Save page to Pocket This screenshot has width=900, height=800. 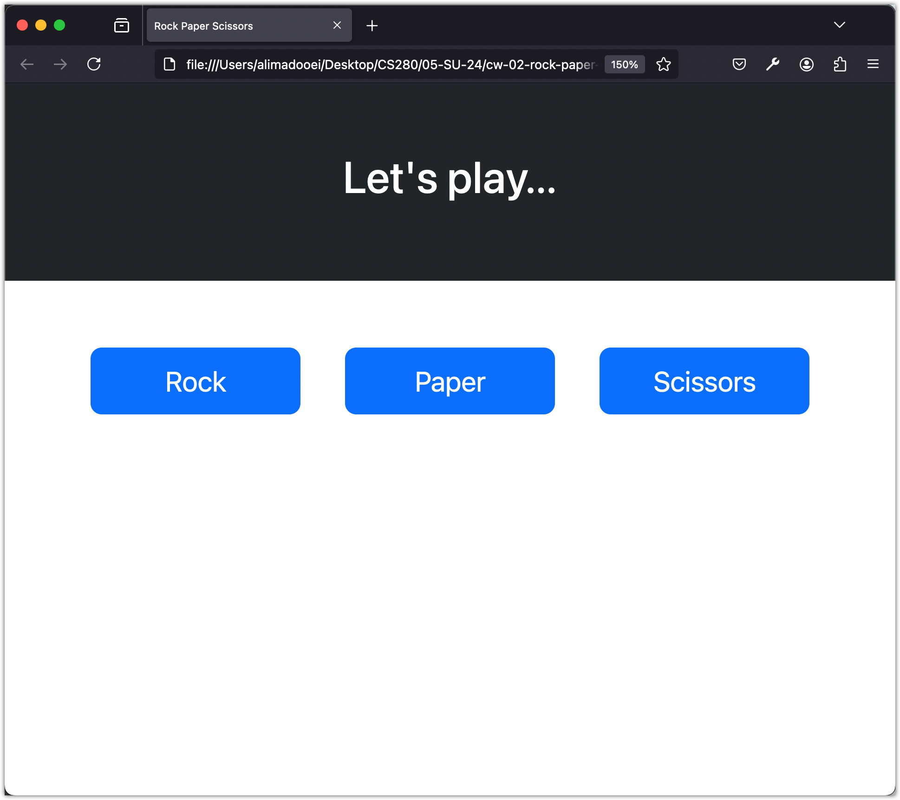pyautogui.click(x=739, y=64)
